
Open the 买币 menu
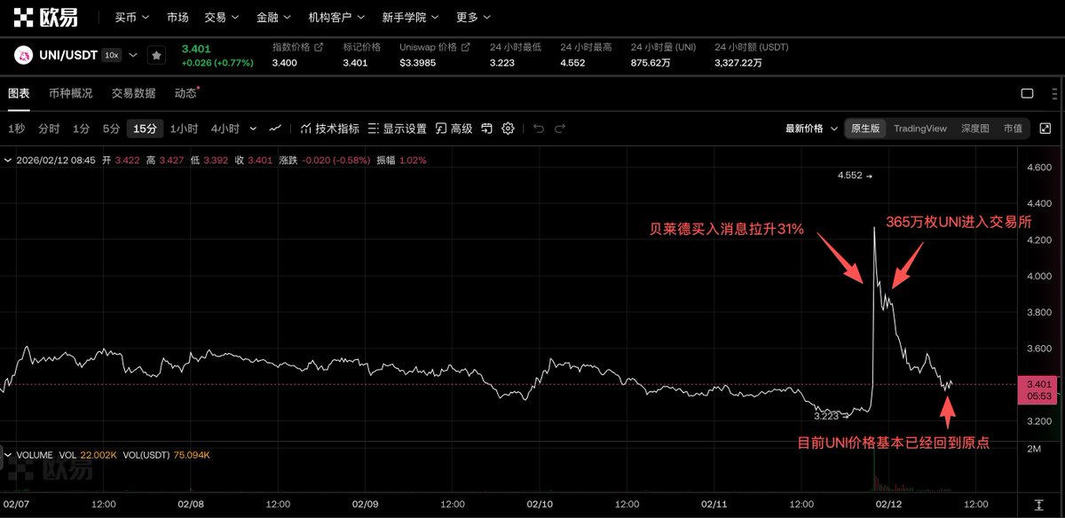(x=132, y=17)
